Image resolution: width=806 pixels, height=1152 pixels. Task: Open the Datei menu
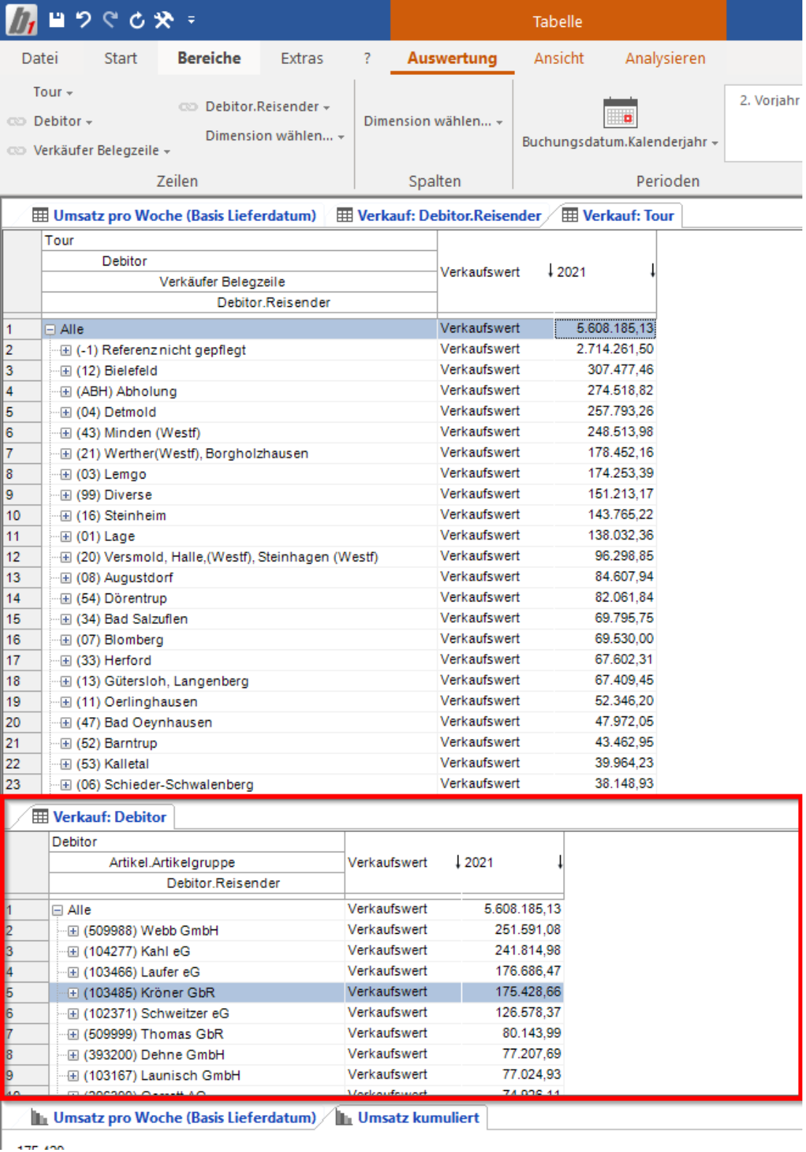40,58
